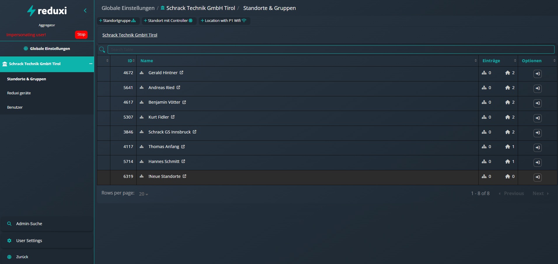Select the Gerald Hintner row name
Image resolution: width=558 pixels, height=264 pixels.
tap(163, 73)
